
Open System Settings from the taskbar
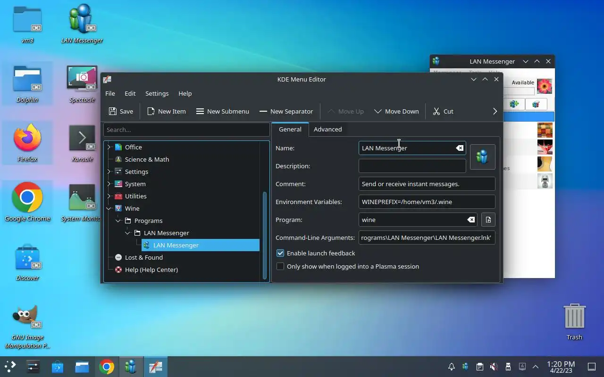pos(33,367)
